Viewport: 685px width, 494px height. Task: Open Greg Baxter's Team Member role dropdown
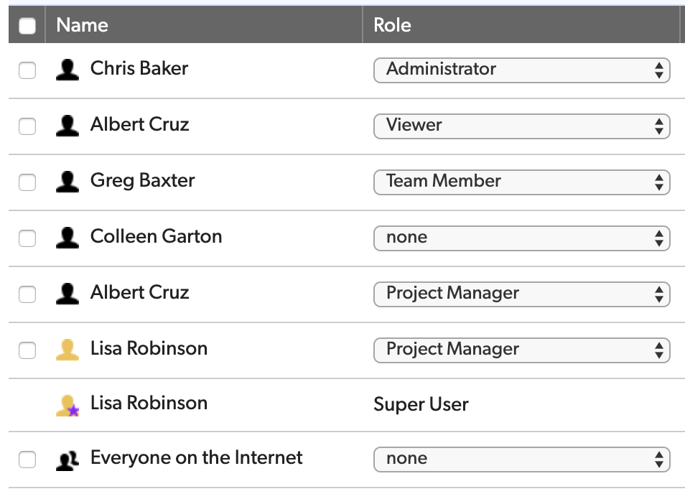521,182
